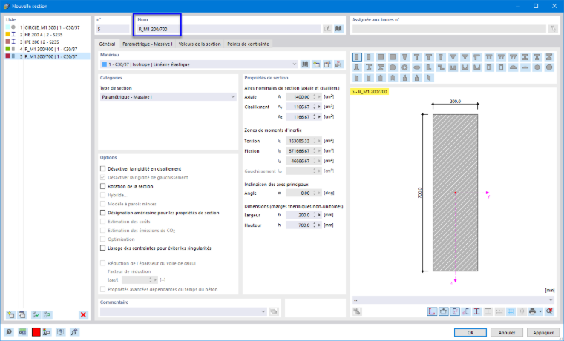
Task: Create a new material with star icon
Action: (316, 64)
